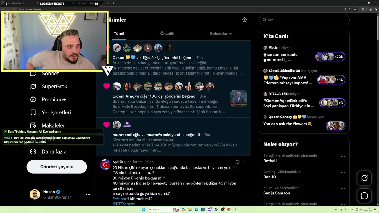379x213 pixels.
Task: Open more options on tçelik post
Action: coord(244,162)
